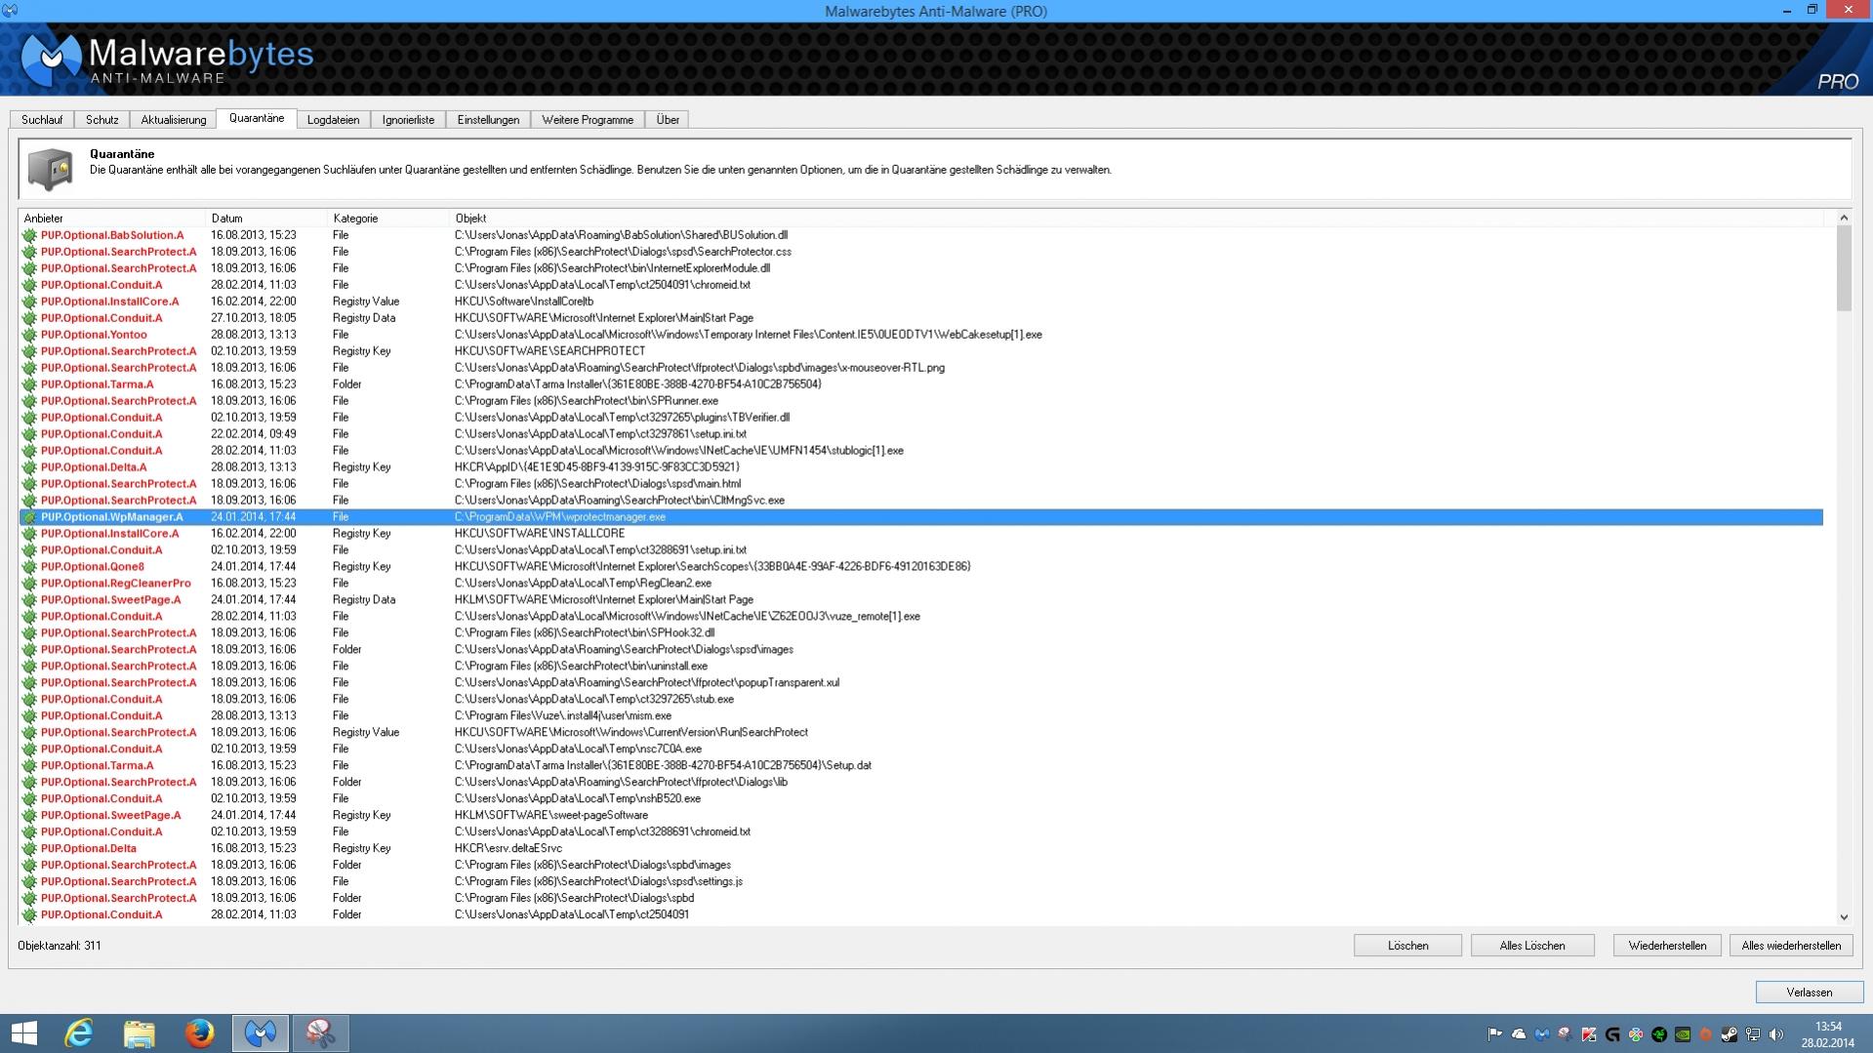Screen dimensions: 1873x1053
Task: Click the quarantine list scrollbar thumb
Action: pyautogui.click(x=1844, y=269)
